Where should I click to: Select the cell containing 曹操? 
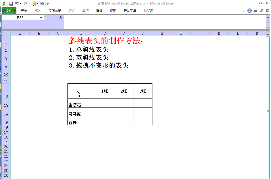82,120
